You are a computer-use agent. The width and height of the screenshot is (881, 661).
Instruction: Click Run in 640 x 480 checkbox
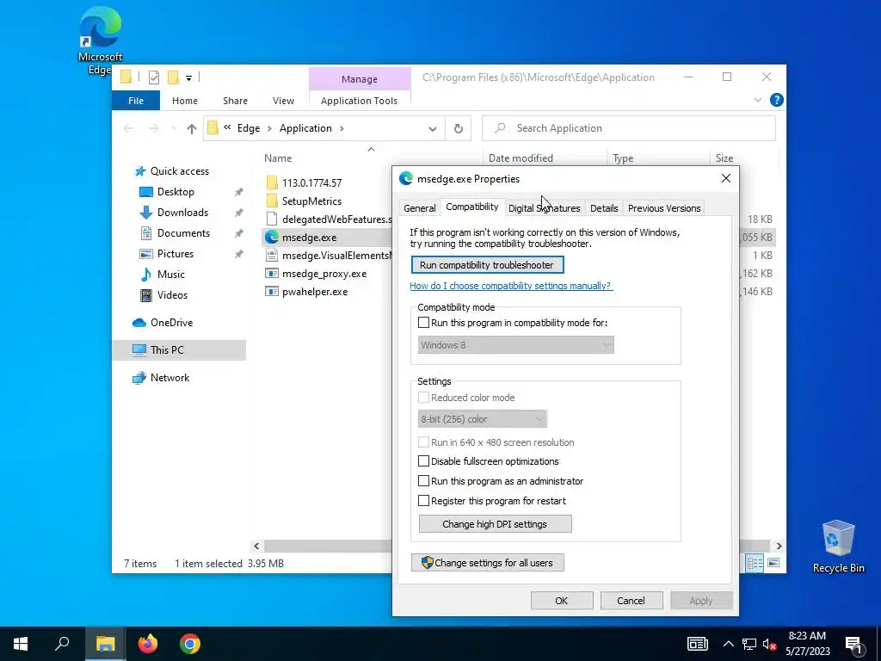[423, 442]
